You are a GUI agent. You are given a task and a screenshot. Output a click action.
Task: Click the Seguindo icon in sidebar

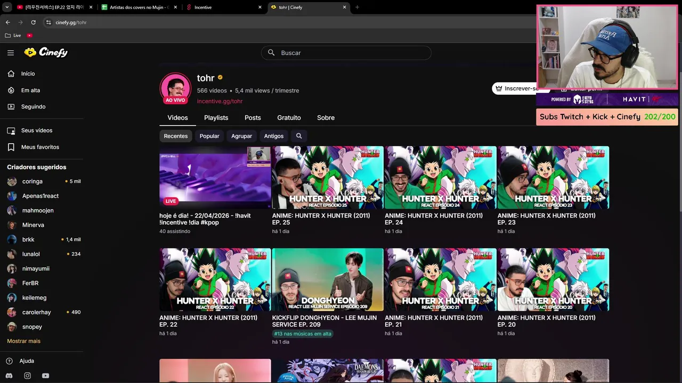11,106
